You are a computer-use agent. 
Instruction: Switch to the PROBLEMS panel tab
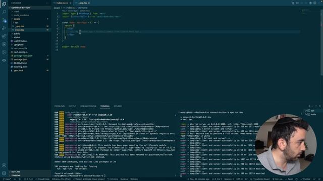click(x=60, y=106)
